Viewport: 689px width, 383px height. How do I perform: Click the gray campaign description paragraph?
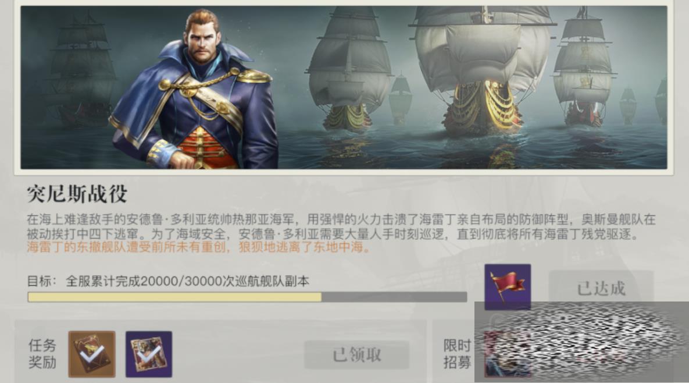[341, 226]
